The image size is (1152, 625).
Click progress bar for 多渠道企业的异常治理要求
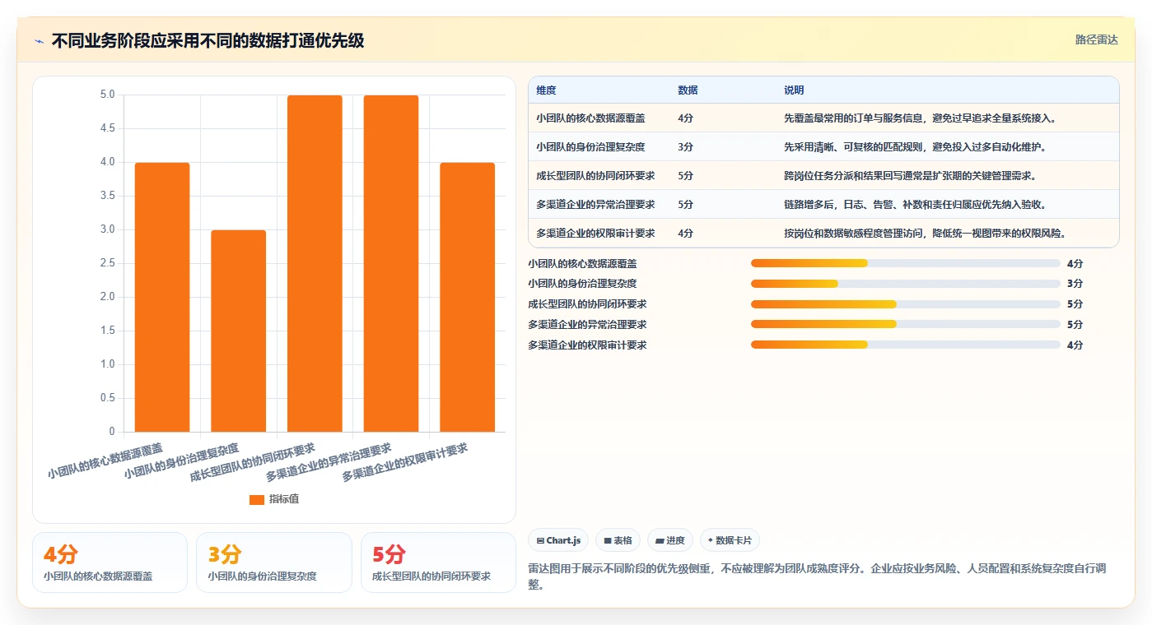coord(905,325)
